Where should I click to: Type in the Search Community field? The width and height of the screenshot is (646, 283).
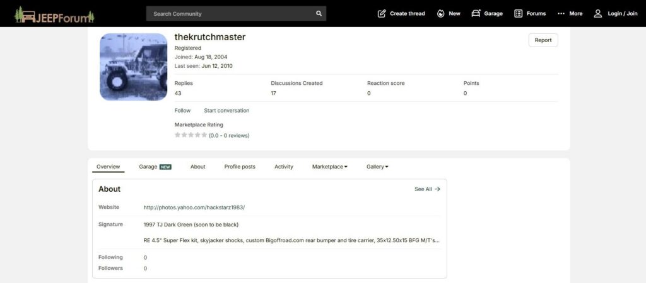230,13
